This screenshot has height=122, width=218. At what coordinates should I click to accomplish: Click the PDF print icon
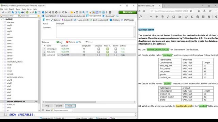[198, 17]
